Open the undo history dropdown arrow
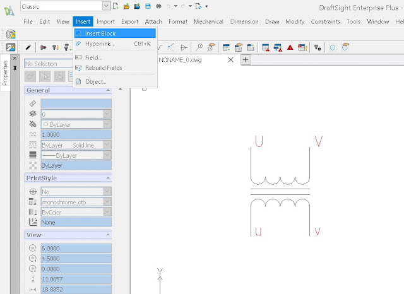The width and height of the screenshot is (404, 294). pyautogui.click(x=175, y=6)
